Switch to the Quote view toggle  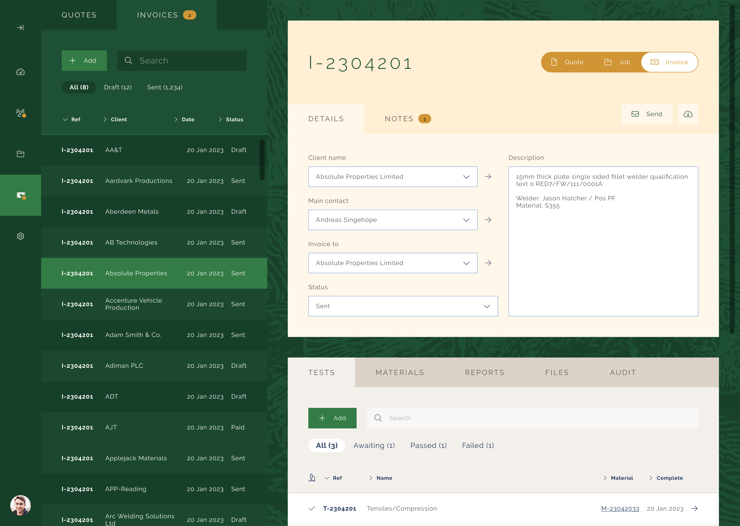tap(568, 62)
